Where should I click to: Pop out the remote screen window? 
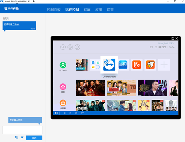pyautogui.click(x=173, y=39)
